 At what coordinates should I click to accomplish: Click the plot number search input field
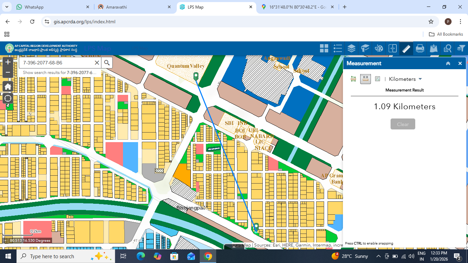pos(57,63)
